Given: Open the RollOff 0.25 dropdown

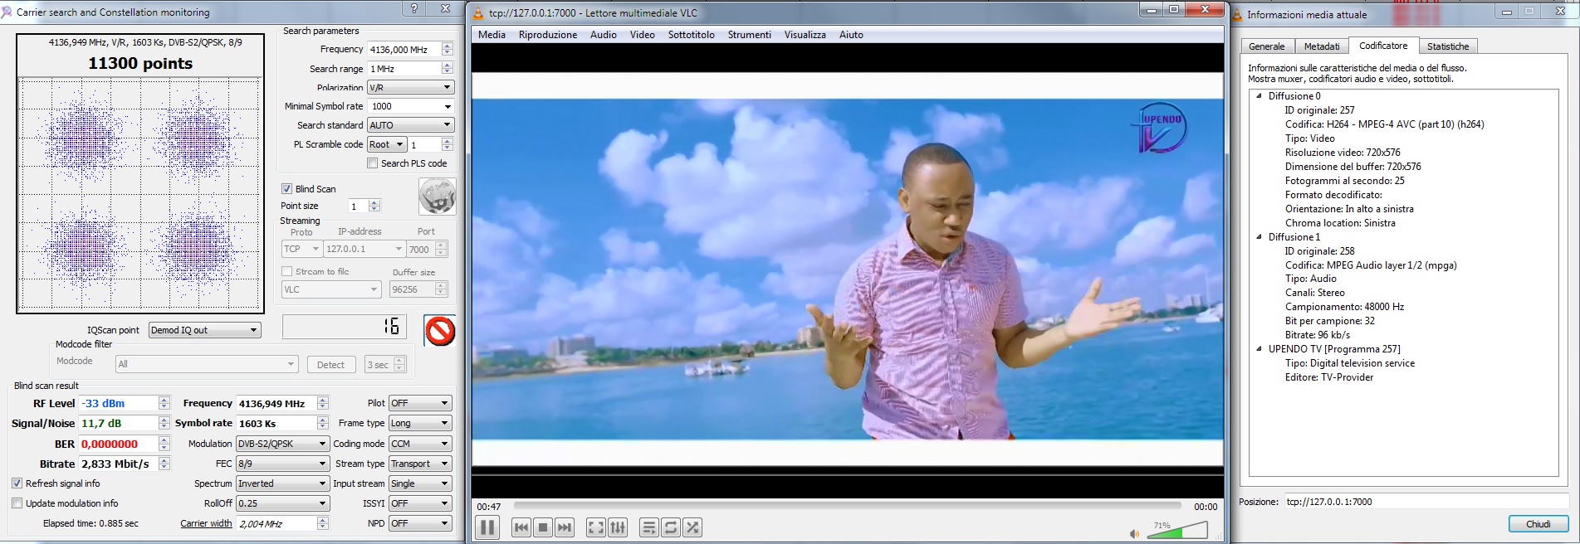Looking at the screenshot, I should (282, 503).
